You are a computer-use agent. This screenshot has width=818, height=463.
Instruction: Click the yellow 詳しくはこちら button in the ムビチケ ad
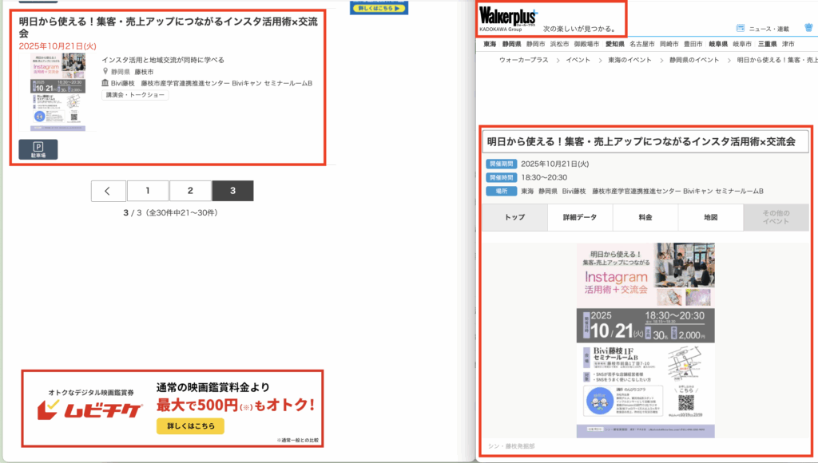190,426
